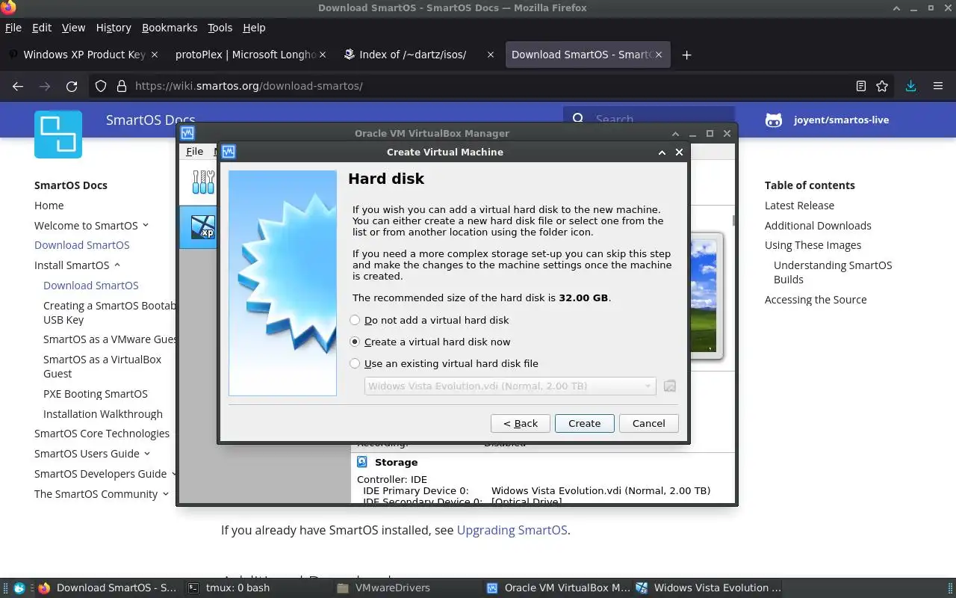
Task: Open SmartOS Core Technologies page
Action: click(102, 434)
